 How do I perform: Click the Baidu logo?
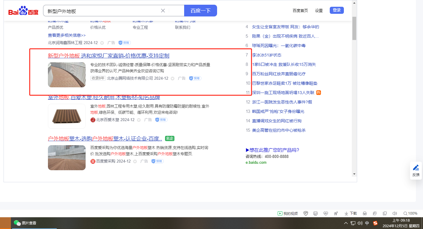click(23, 11)
